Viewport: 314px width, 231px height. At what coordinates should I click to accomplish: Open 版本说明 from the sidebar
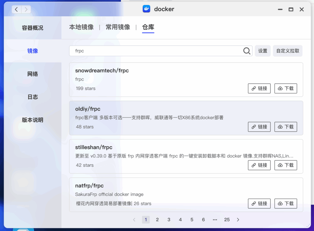[33, 120]
